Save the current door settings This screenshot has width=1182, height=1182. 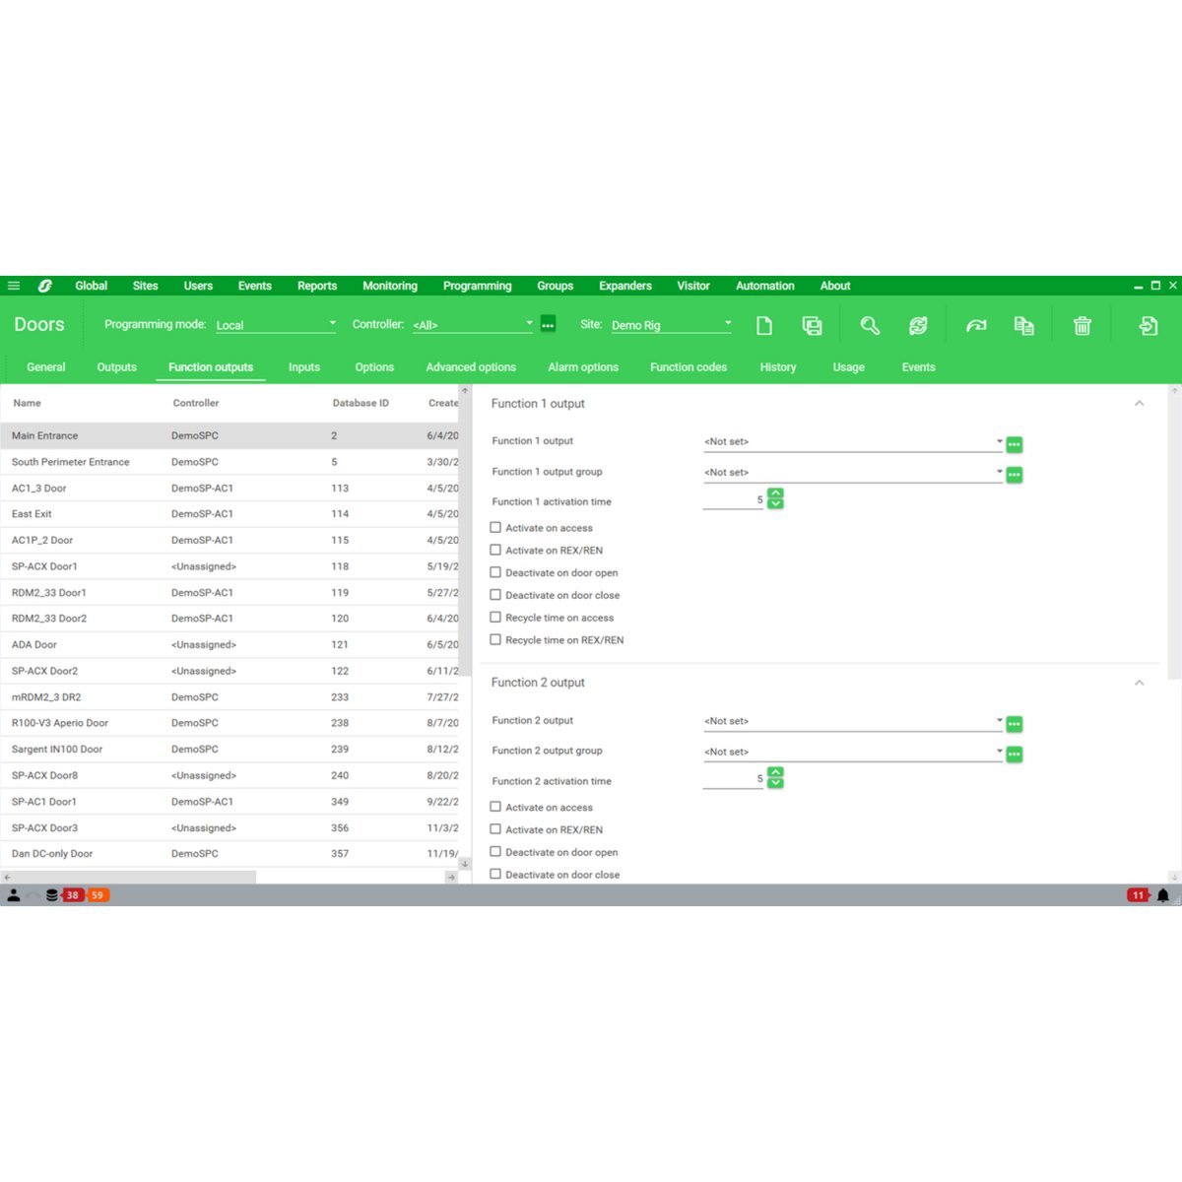(x=812, y=324)
